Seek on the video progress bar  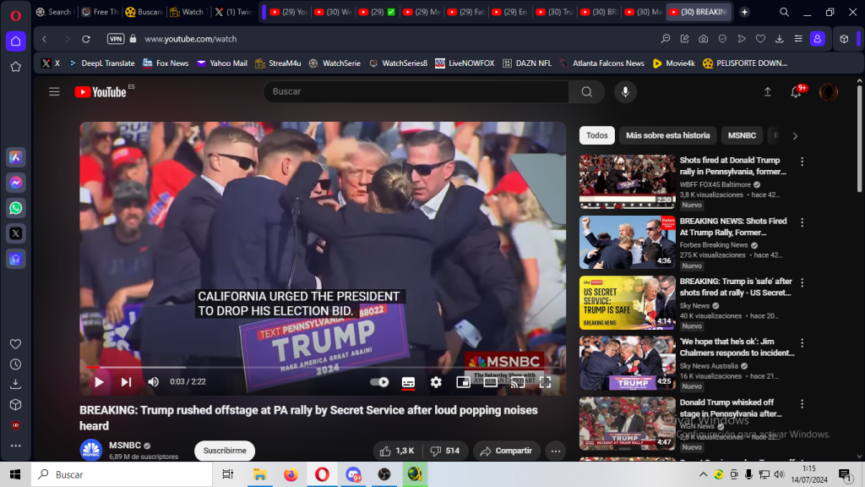[x=323, y=367]
